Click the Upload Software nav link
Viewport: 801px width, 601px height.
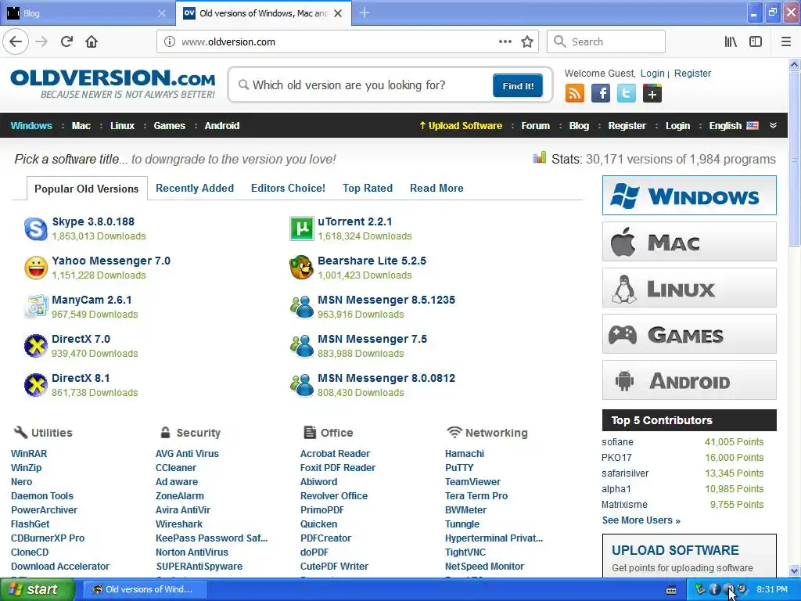461,126
